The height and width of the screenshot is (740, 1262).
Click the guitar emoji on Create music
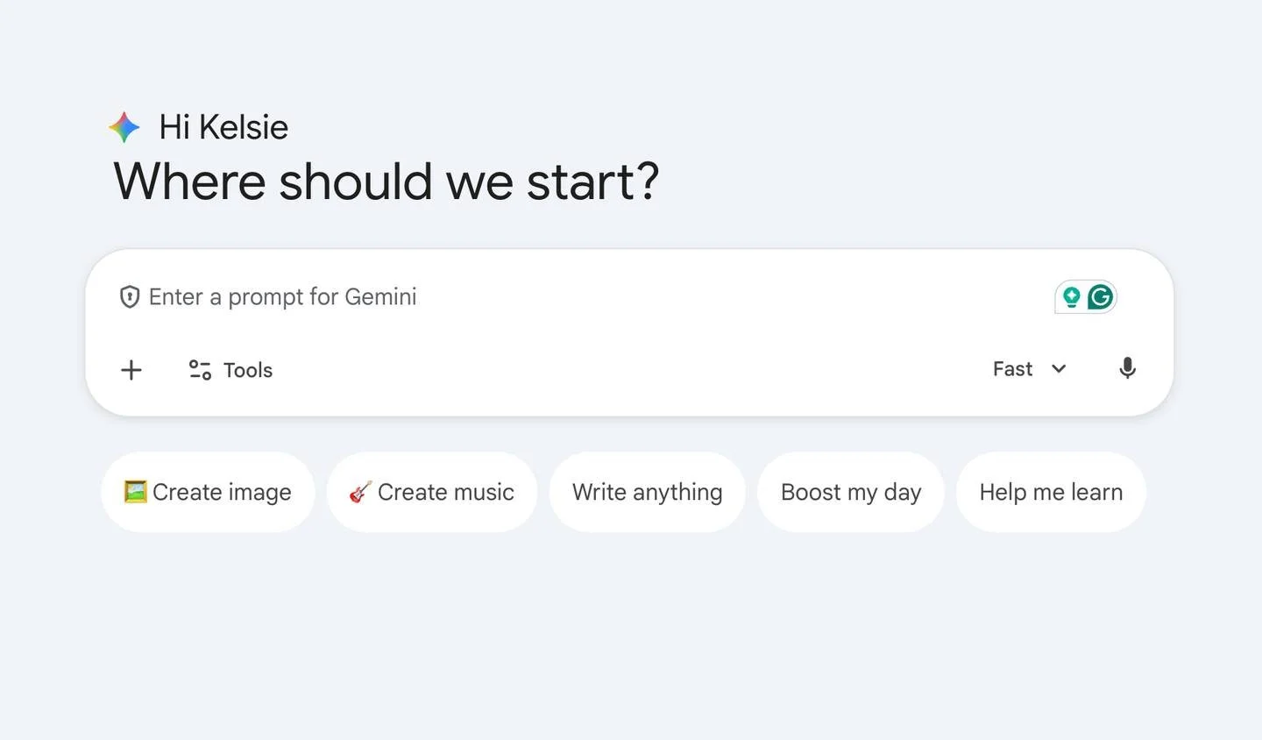pos(360,492)
